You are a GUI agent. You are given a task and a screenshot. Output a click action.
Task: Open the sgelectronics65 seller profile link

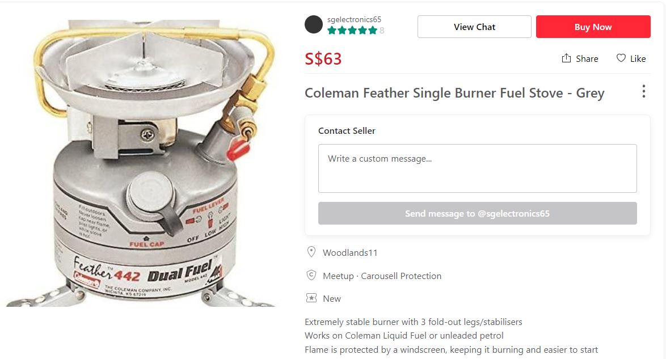tap(354, 19)
